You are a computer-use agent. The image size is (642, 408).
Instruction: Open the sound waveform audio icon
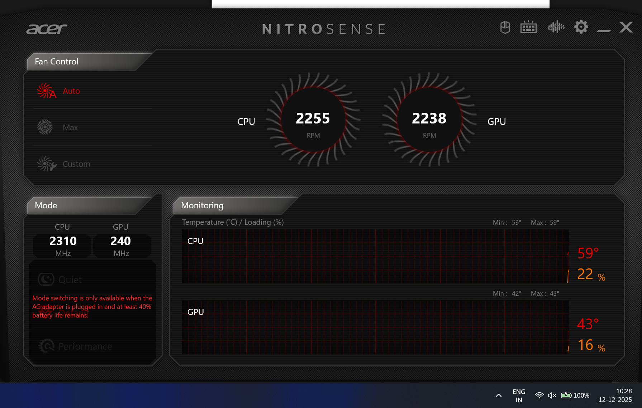556,27
